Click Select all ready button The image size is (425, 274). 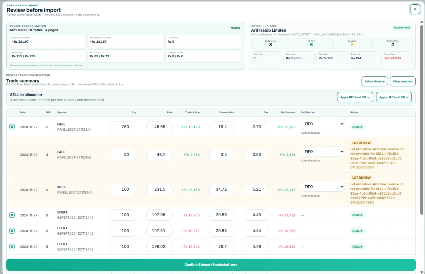click(374, 81)
